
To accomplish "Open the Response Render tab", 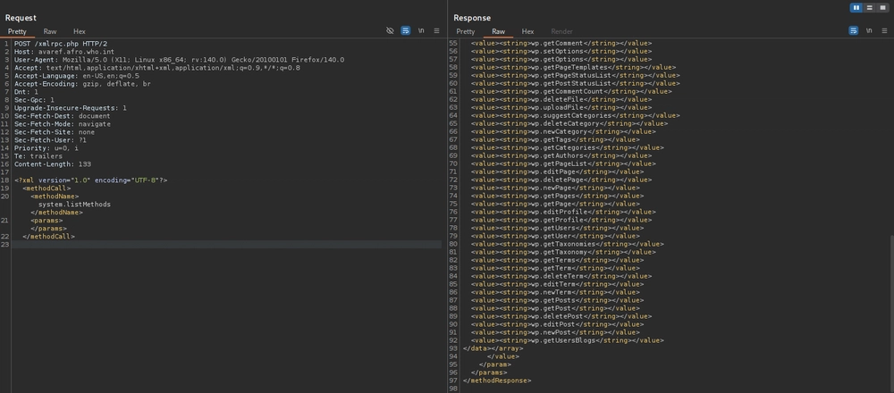I will tap(561, 31).
